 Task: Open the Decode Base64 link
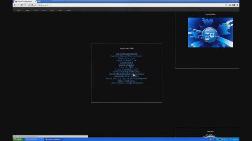(126, 63)
